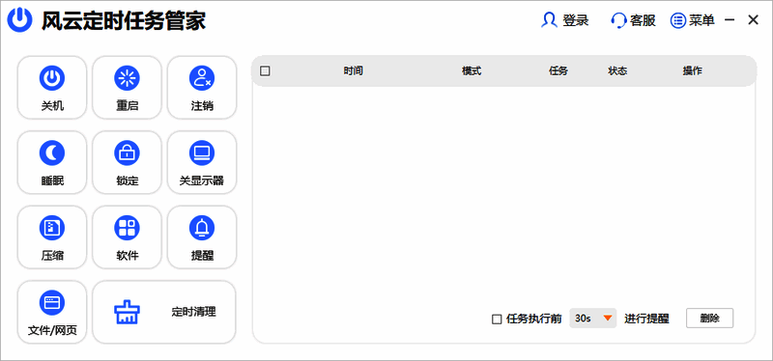Open the 压缩 compress task tile
Screen dimensions: 773x361
pos(52,236)
